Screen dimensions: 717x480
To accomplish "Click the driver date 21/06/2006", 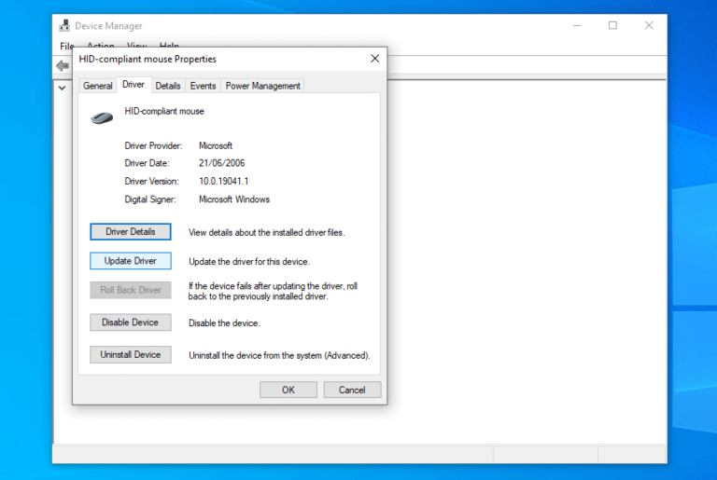I will pyautogui.click(x=222, y=163).
